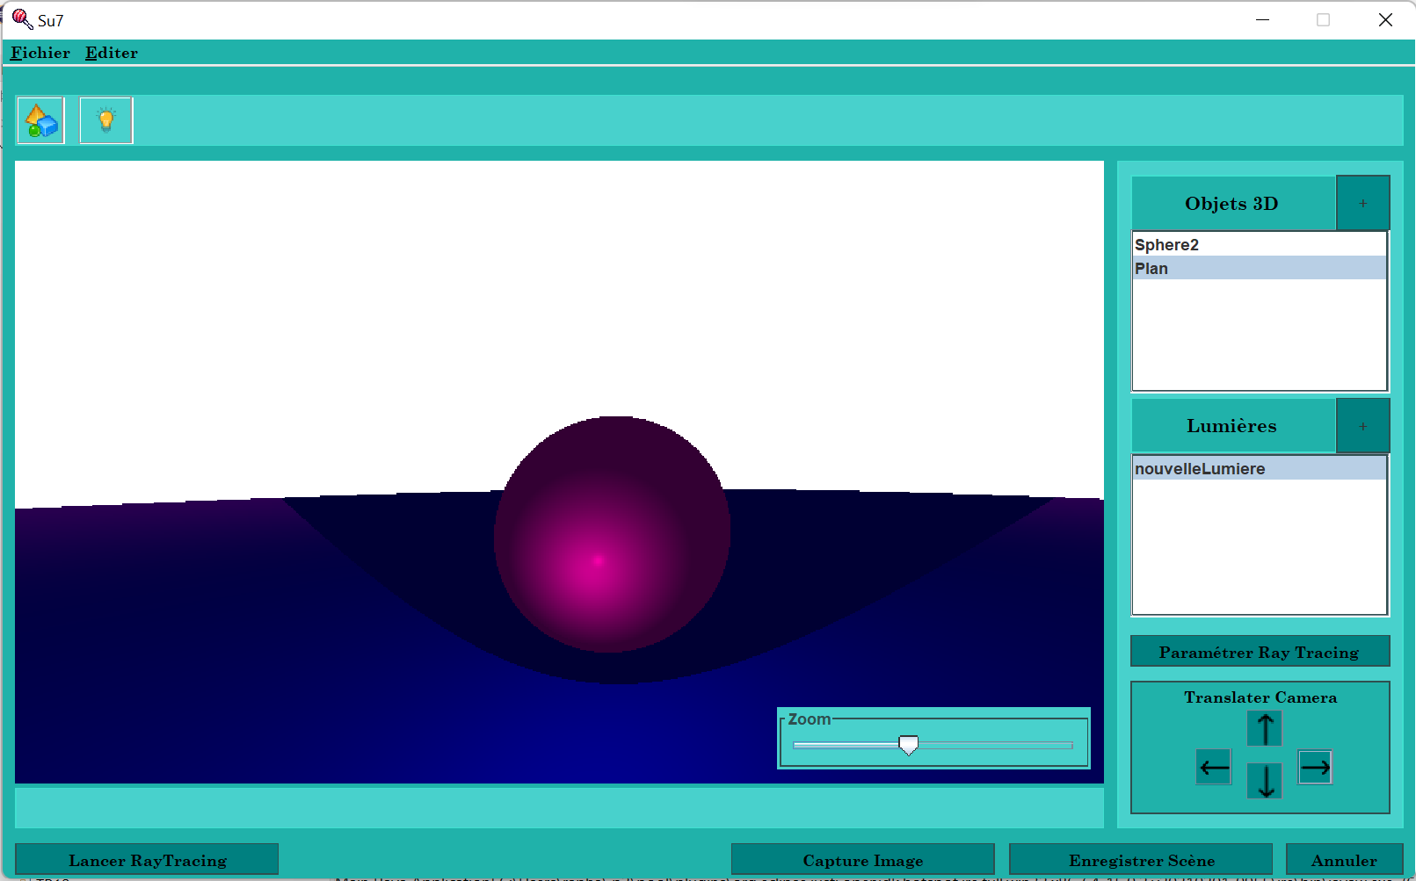Image resolution: width=1416 pixels, height=881 pixels.
Task: Capture the rendered image
Action: click(x=862, y=859)
